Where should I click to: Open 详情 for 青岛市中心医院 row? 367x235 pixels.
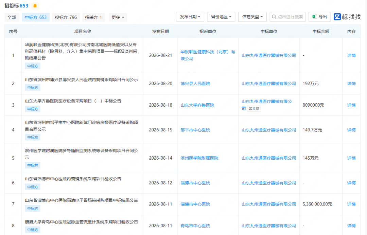point(351,225)
